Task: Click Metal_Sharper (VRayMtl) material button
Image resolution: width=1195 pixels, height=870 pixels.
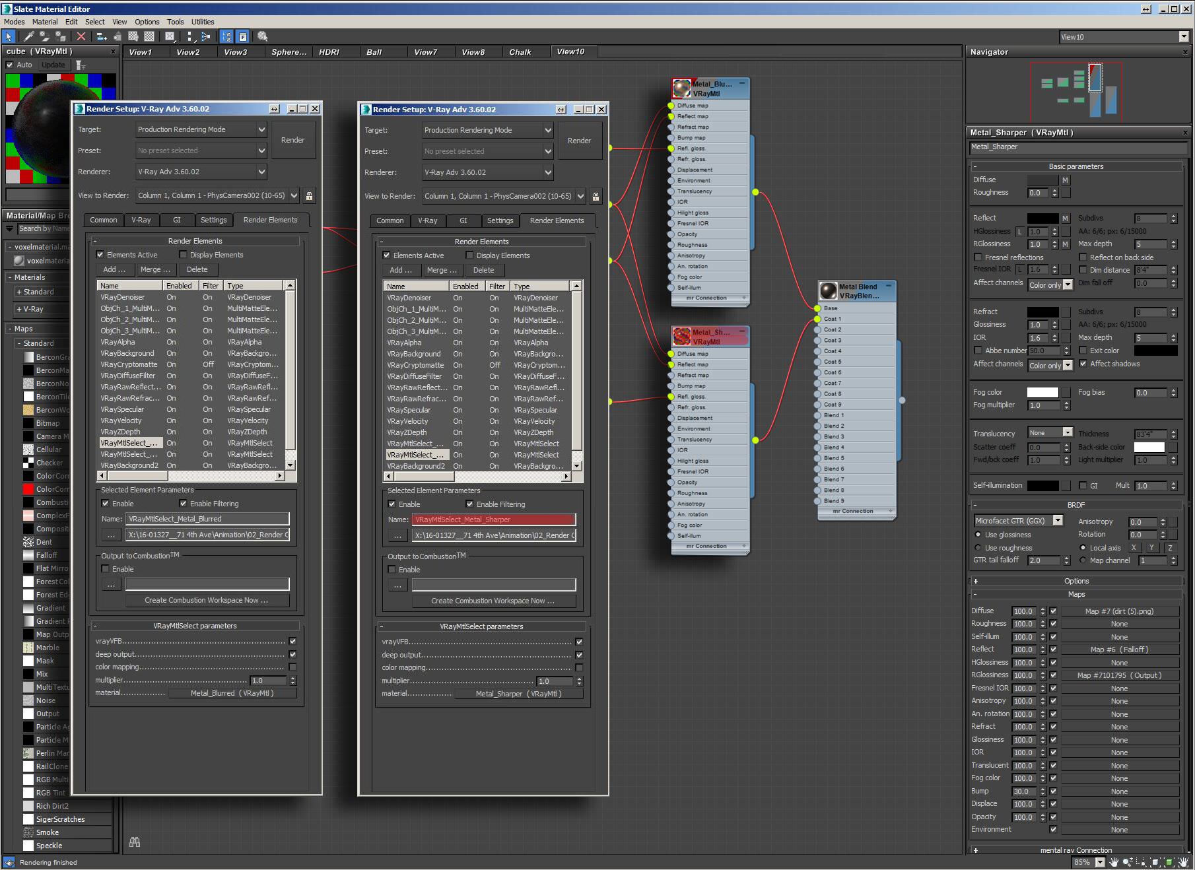Action: [518, 694]
